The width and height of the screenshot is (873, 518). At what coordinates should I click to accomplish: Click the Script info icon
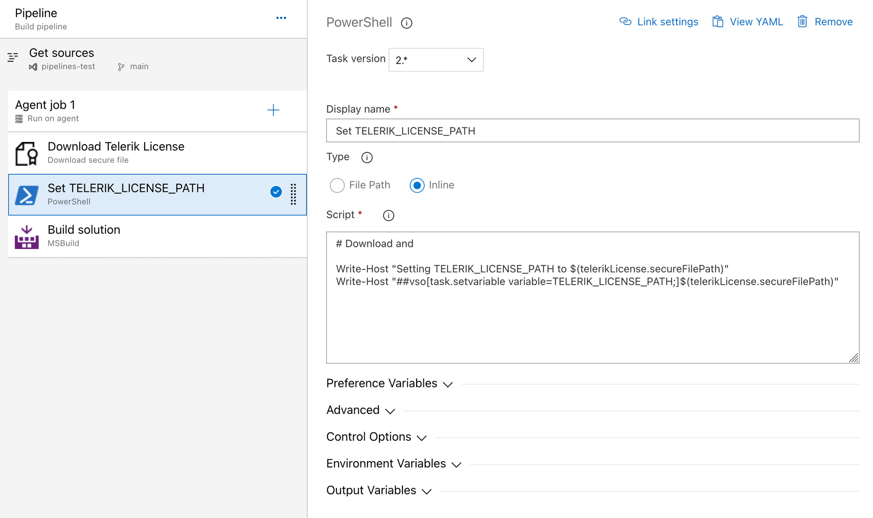(388, 215)
